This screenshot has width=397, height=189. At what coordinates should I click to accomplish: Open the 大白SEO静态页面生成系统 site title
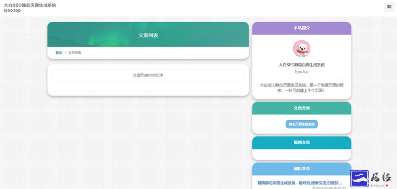[x=30, y=5]
